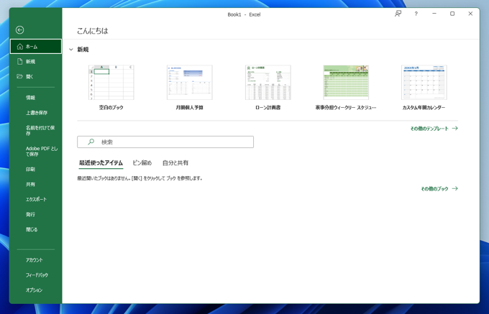Open the 情報 page

[36, 98]
